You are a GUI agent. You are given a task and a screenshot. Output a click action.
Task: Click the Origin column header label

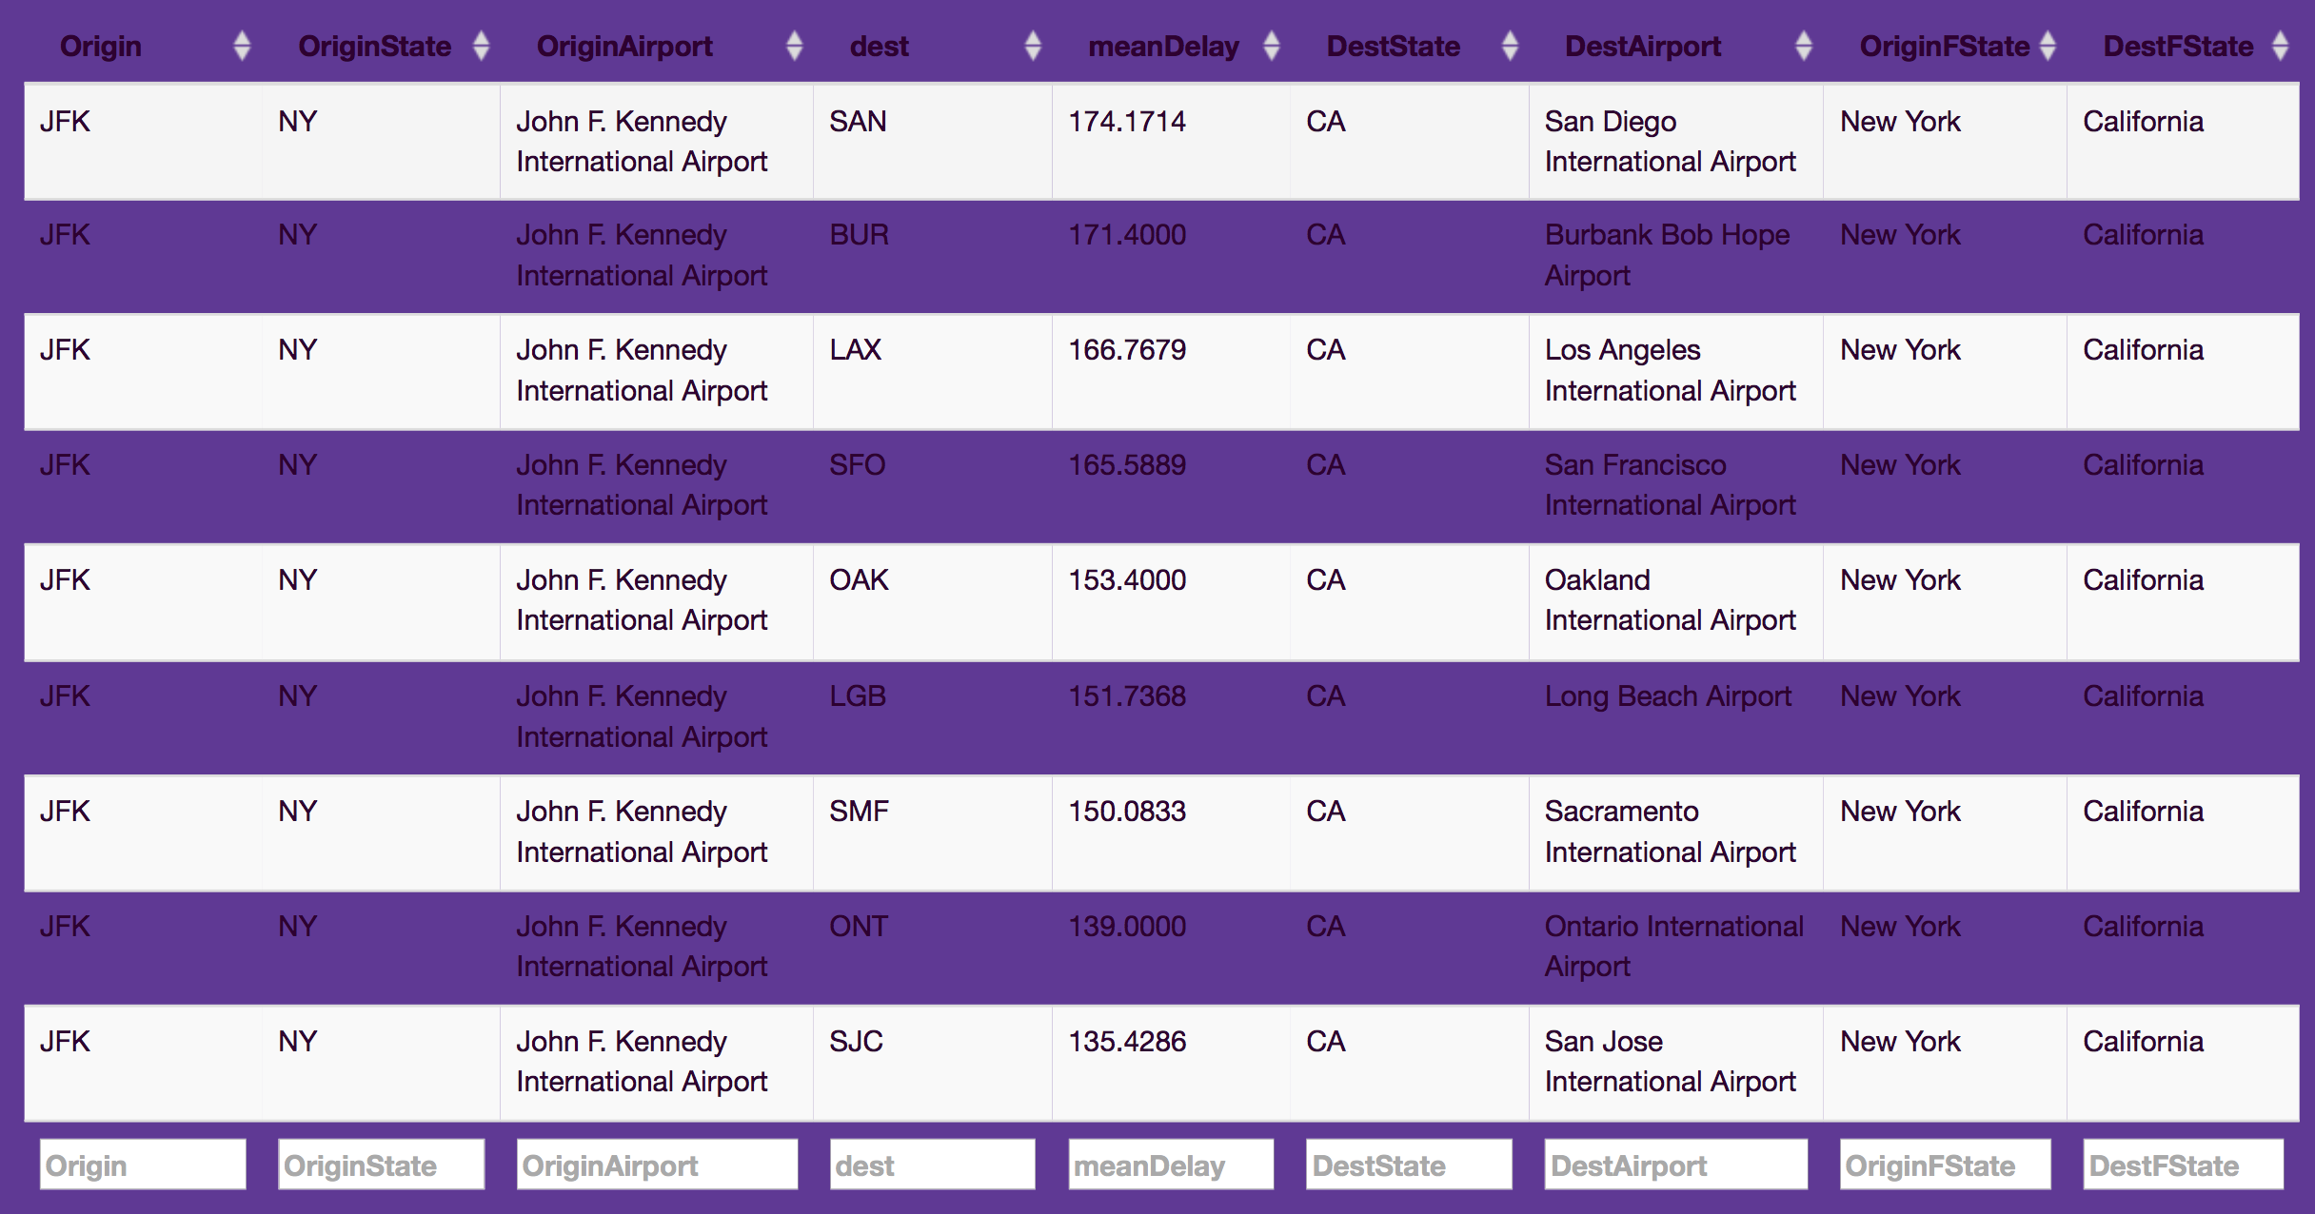pos(101,46)
